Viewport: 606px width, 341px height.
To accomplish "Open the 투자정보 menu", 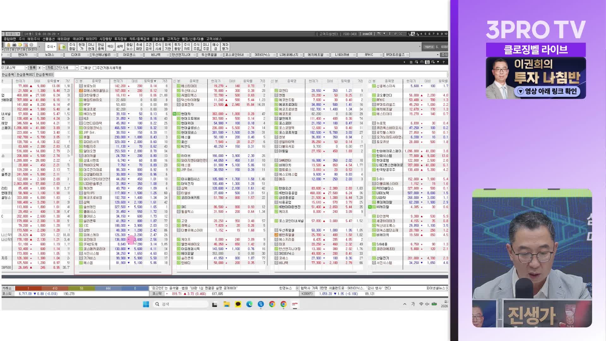I will click(120, 39).
